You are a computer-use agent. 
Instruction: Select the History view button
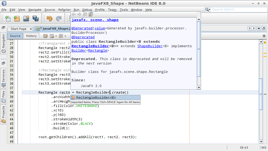click(31, 36)
